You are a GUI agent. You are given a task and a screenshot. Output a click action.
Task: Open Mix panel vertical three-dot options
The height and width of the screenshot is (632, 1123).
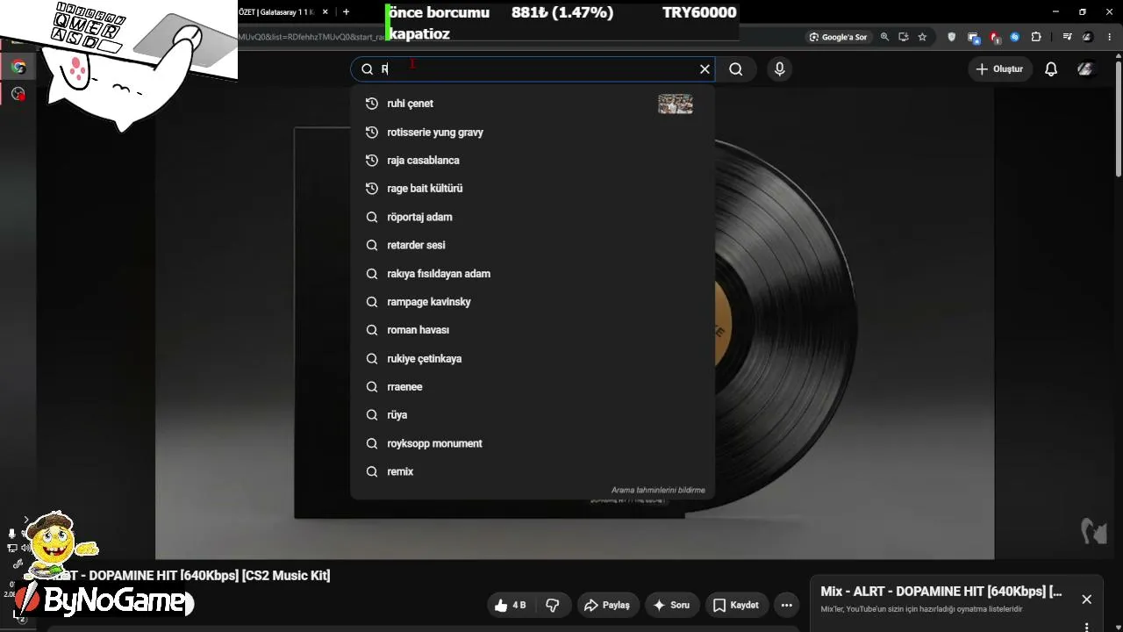1086,627
